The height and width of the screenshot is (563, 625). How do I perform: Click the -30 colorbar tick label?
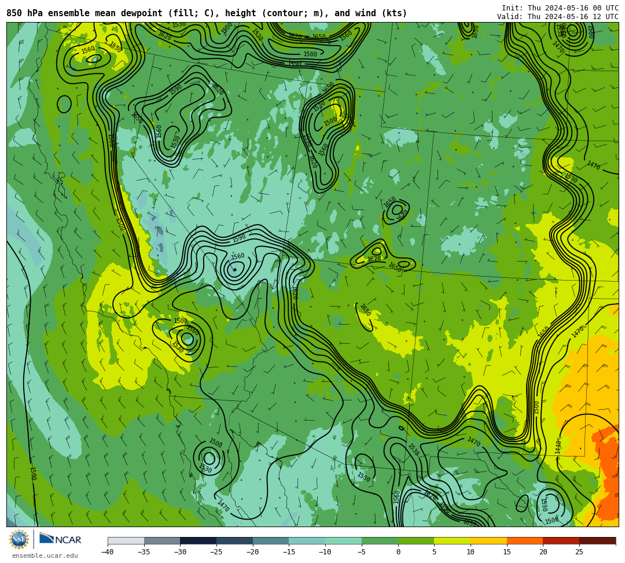click(180, 552)
